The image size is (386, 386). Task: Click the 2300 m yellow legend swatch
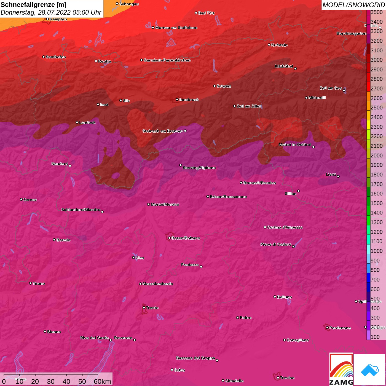pyautogui.click(x=368, y=125)
